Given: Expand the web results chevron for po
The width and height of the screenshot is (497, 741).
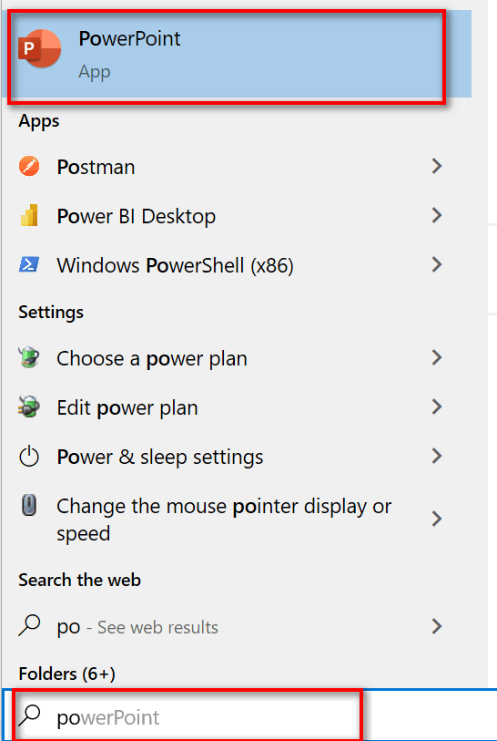Looking at the screenshot, I should point(437,627).
